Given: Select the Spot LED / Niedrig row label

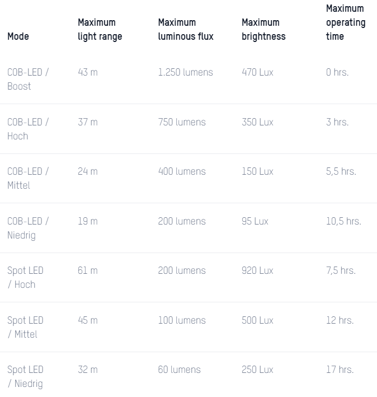Looking at the screenshot, I should pyautogui.click(x=25, y=377).
